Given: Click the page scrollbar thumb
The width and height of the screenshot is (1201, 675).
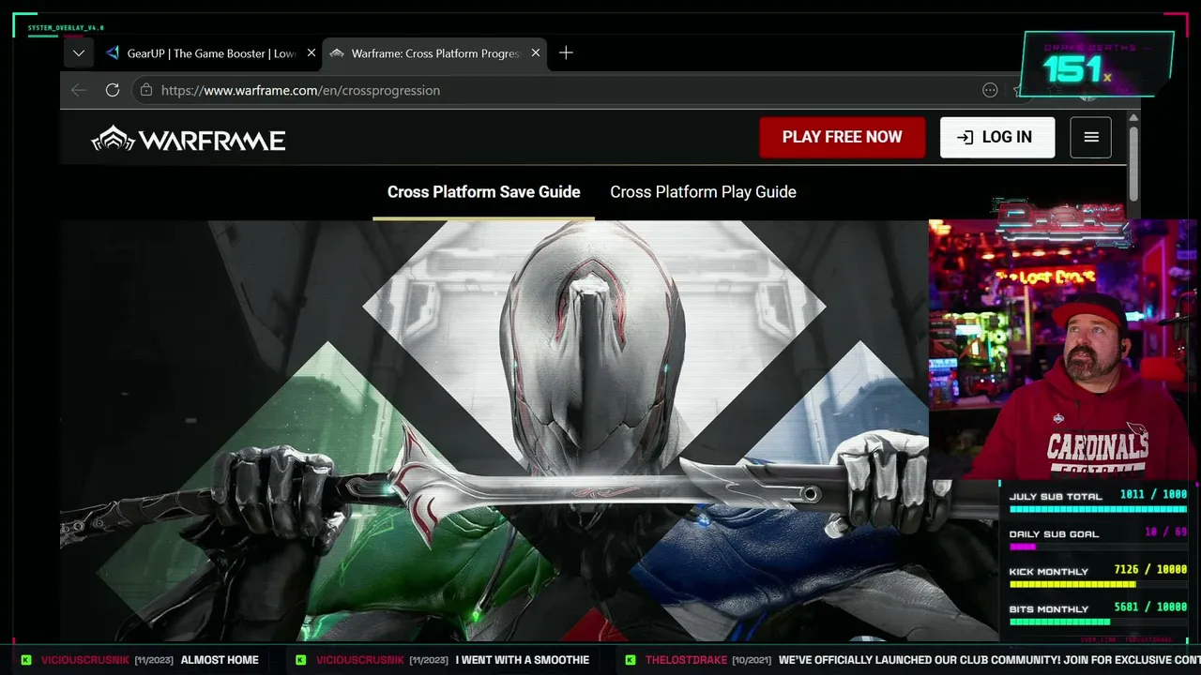Looking at the screenshot, I should coord(1133,162).
